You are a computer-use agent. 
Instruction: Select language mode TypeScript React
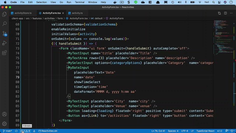tap(205, 131)
